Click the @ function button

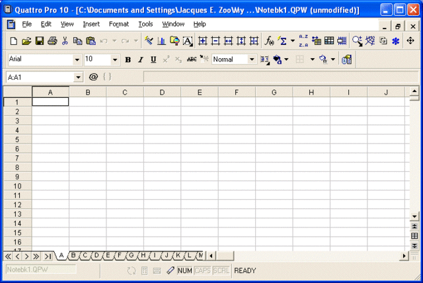tap(93, 77)
